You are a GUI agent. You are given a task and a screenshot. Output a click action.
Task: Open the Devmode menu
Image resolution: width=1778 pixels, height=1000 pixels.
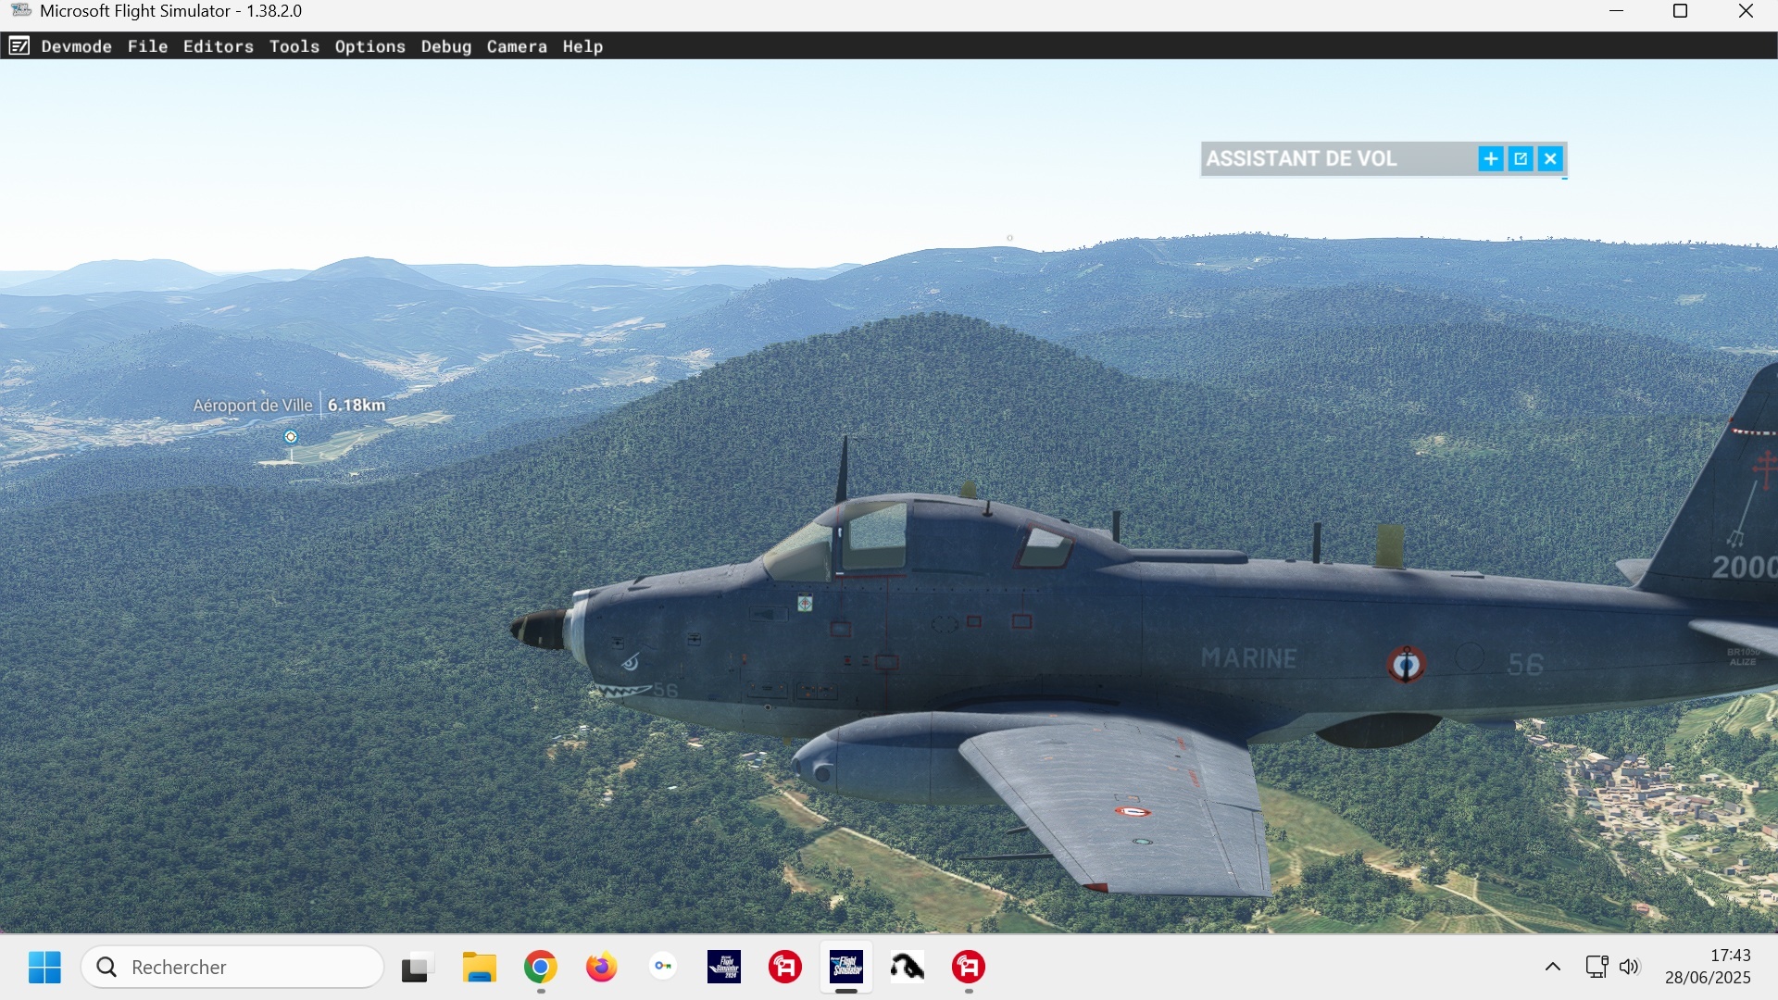[76, 46]
